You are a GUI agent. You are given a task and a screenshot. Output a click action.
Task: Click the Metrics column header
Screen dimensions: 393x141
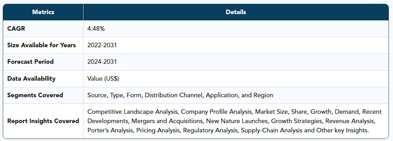(x=43, y=12)
